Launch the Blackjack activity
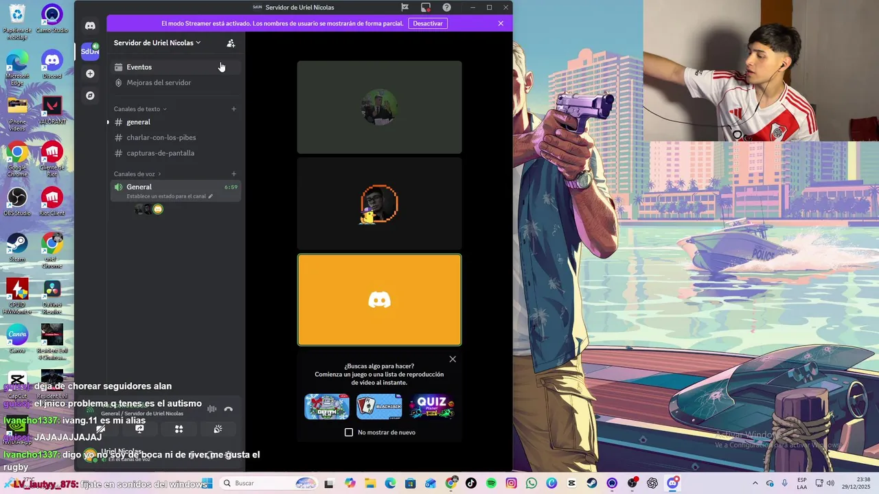The width and height of the screenshot is (879, 494). click(x=379, y=407)
